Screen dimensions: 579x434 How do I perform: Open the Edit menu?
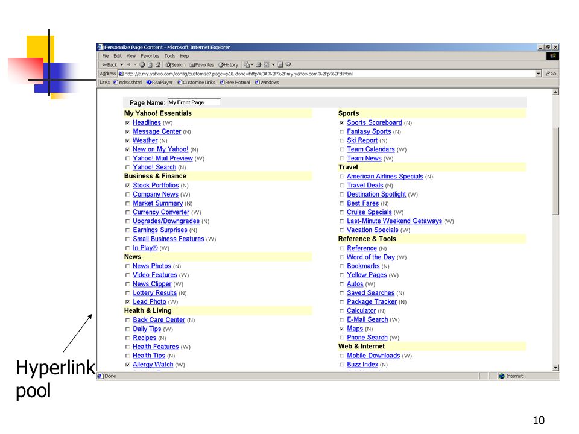(x=118, y=56)
